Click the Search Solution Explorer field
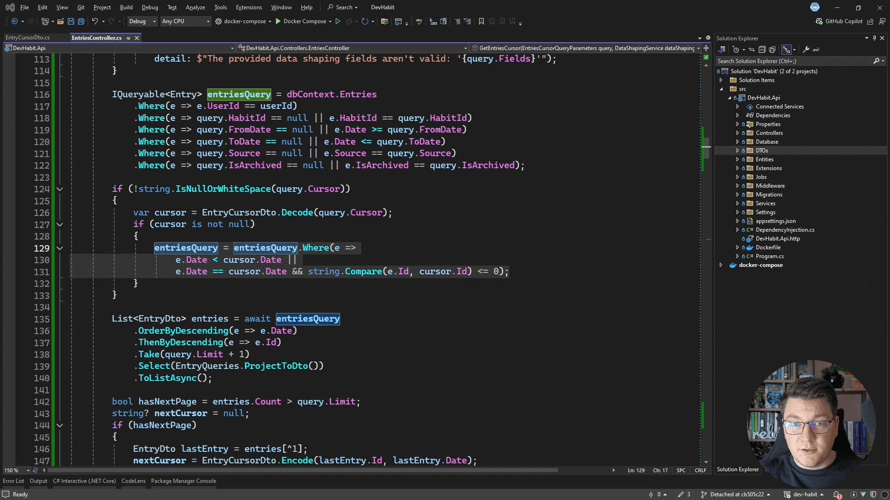Screen dimensions: 890x500 (793, 61)
